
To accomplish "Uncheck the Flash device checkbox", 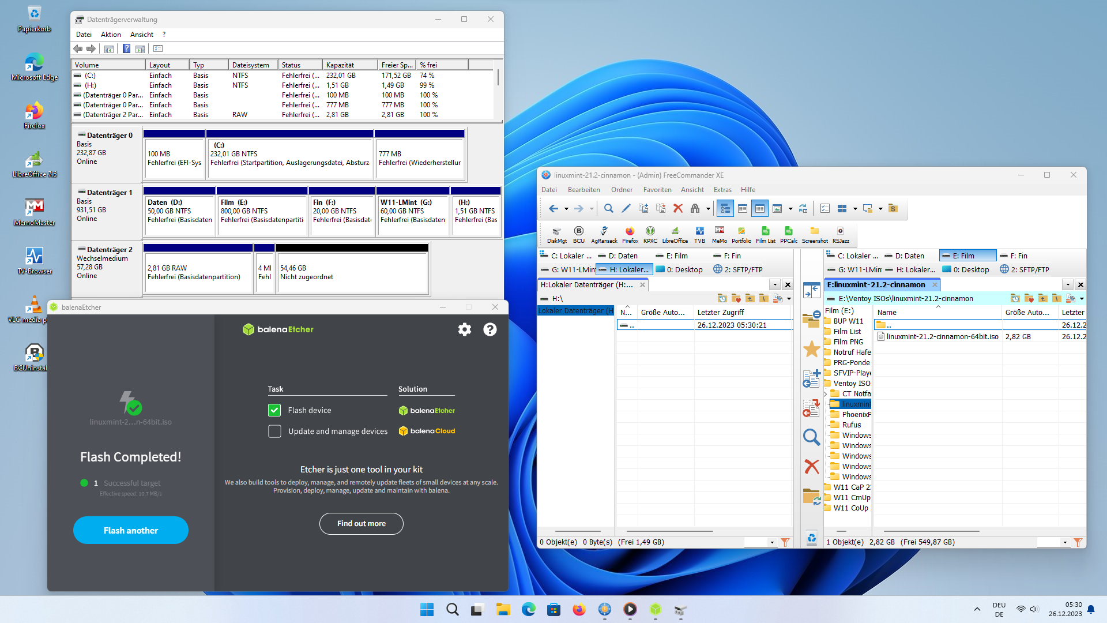I will coord(274,410).
